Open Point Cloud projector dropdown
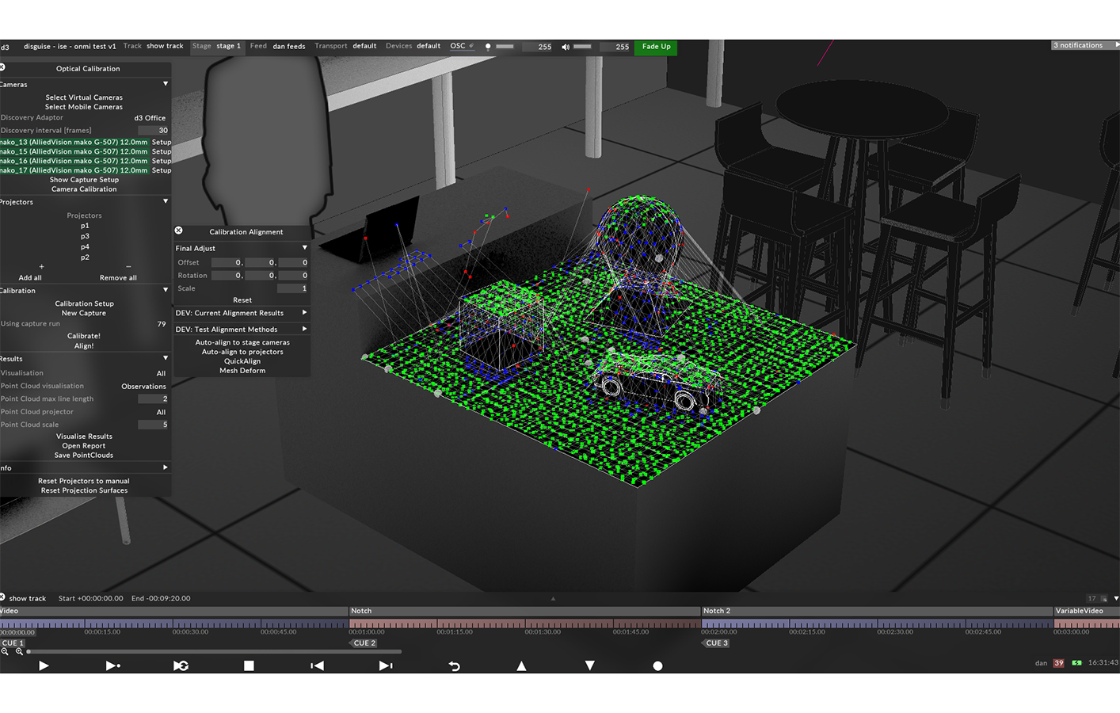 coord(161,412)
